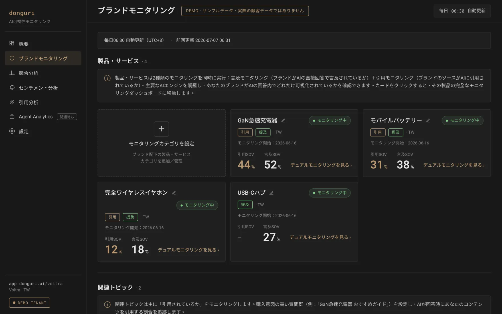502x314 pixels.
Task: Edit the GaN急速充電器 name via pencil icon
Action: [283, 120]
